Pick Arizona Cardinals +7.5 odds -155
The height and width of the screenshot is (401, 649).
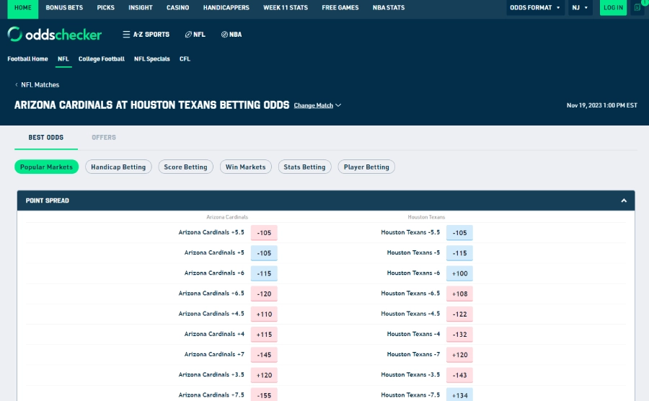click(x=264, y=395)
